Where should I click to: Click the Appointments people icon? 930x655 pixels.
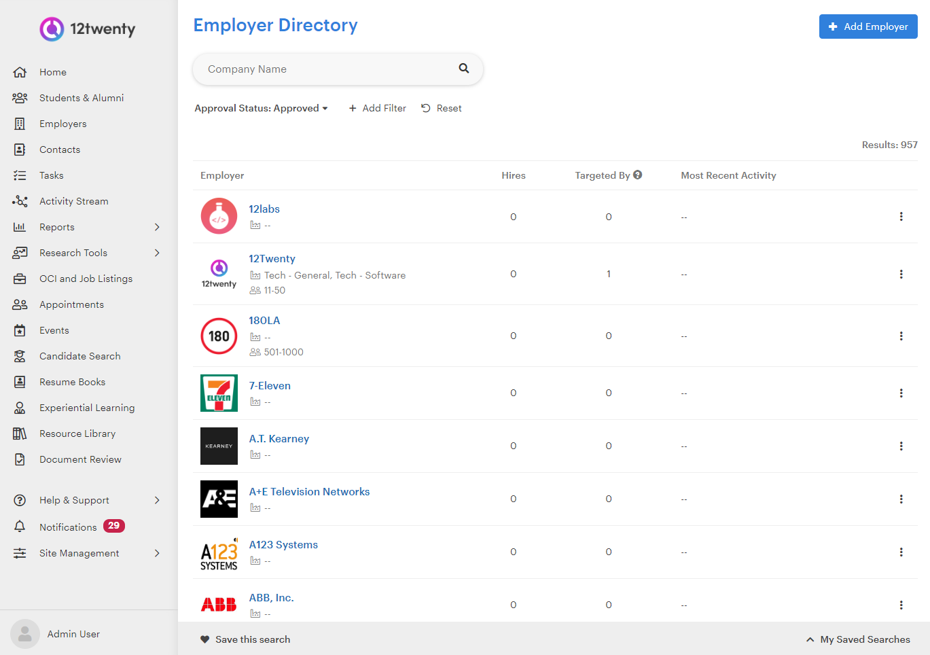pyautogui.click(x=20, y=304)
